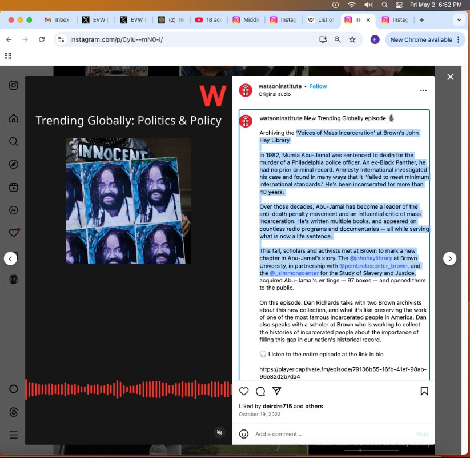Click the Mumia poster video thumbnail
Viewport: 470px width, 458px height.
pyautogui.click(x=128, y=201)
